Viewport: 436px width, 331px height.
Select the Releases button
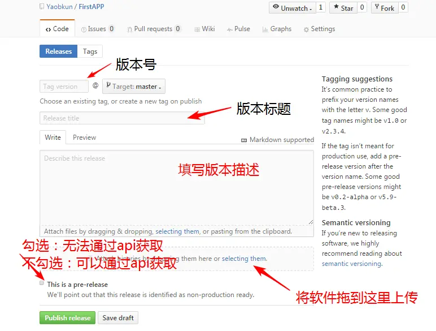(x=58, y=51)
